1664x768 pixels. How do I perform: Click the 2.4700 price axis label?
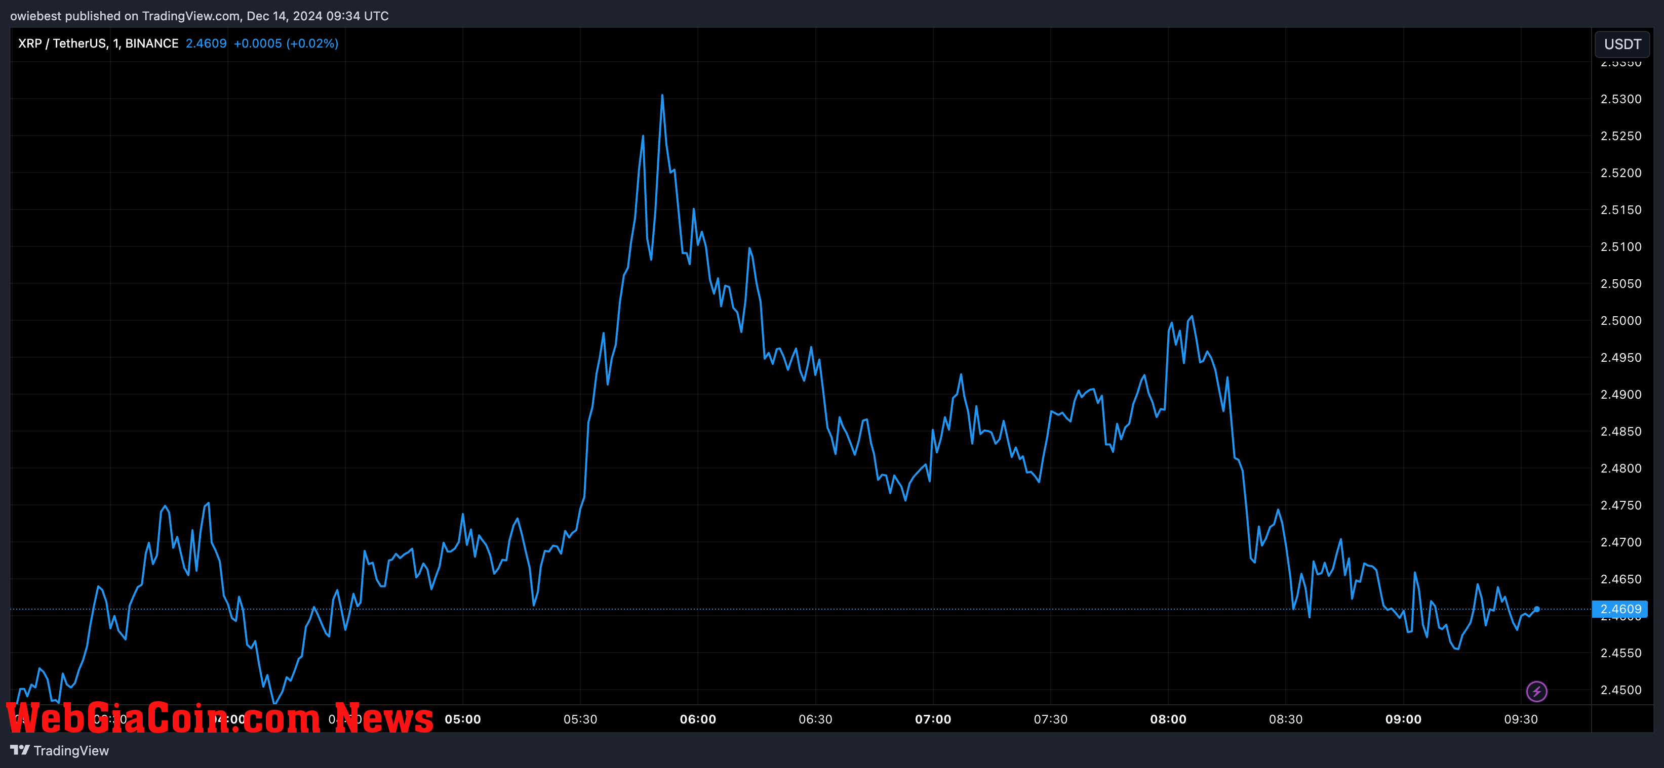coord(1621,542)
